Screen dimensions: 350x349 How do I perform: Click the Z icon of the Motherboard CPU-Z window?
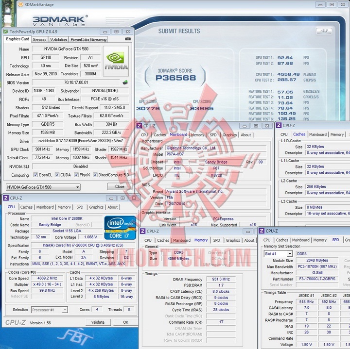coord(139,126)
